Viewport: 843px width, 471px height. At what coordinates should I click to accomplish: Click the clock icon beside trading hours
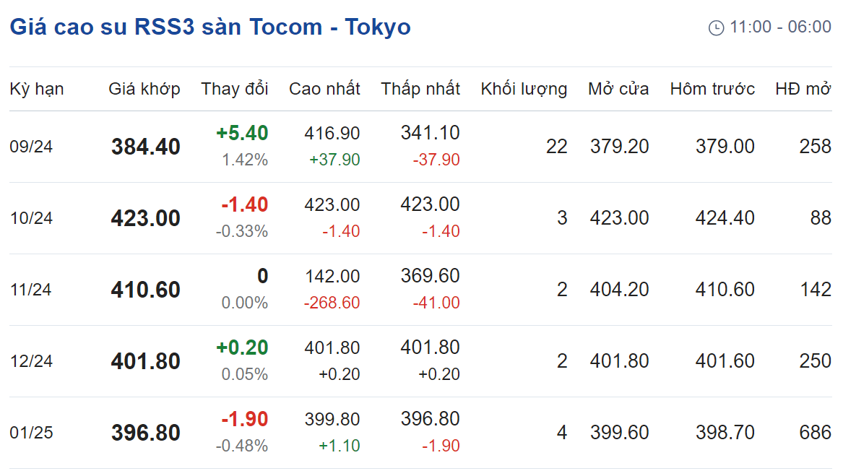[716, 27]
